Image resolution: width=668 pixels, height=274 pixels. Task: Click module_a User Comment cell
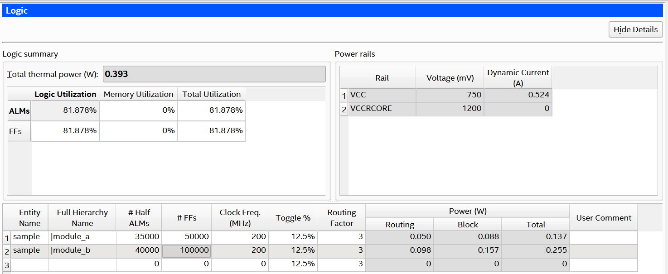click(x=603, y=237)
